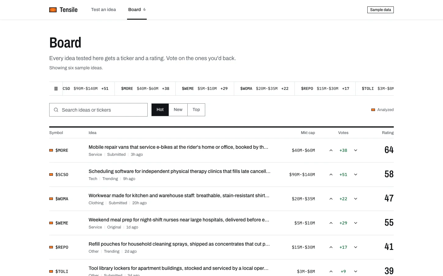Click the Original tag on $WEME row
Image resolution: width=443 pixels, height=276 pixels.
pyautogui.click(x=114, y=227)
